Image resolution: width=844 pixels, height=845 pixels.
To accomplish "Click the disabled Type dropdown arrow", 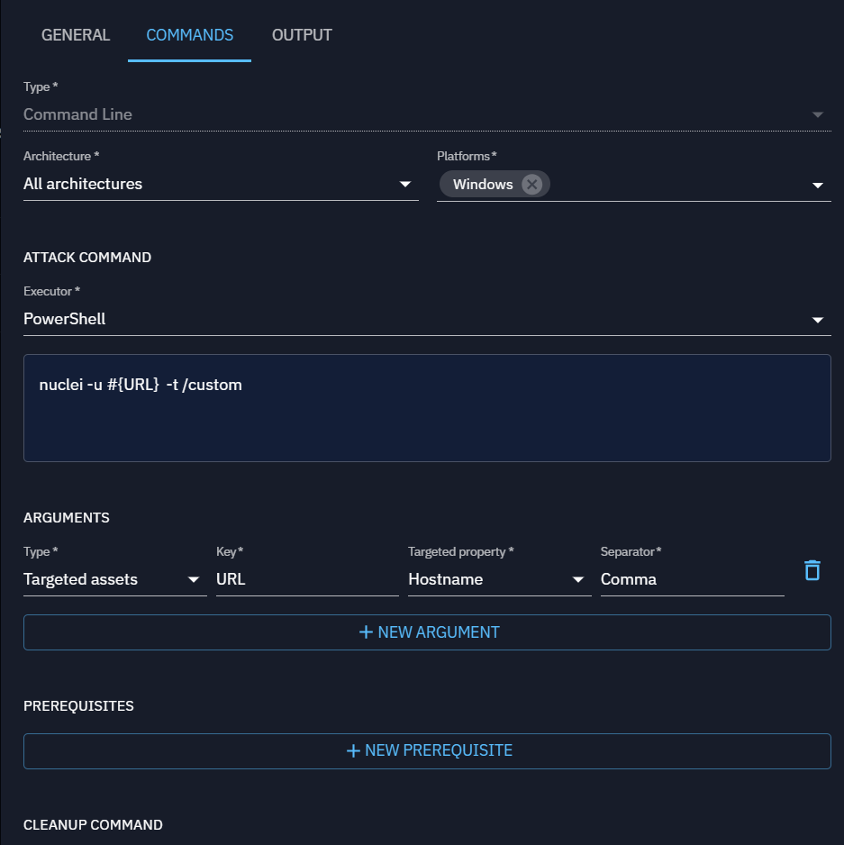I will pos(817,114).
